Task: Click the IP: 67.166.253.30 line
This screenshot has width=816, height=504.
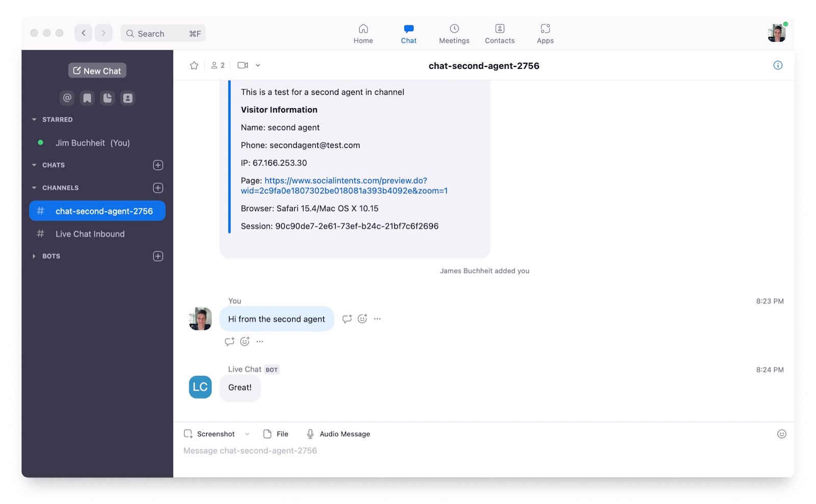Action: click(274, 163)
